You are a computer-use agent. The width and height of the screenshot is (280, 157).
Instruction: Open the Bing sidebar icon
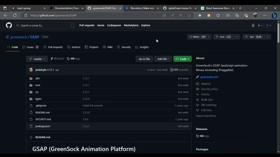[274, 16]
